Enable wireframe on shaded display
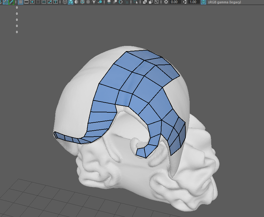Image resolution: width=264 pixels, height=217 pixels. (x=82, y=2)
